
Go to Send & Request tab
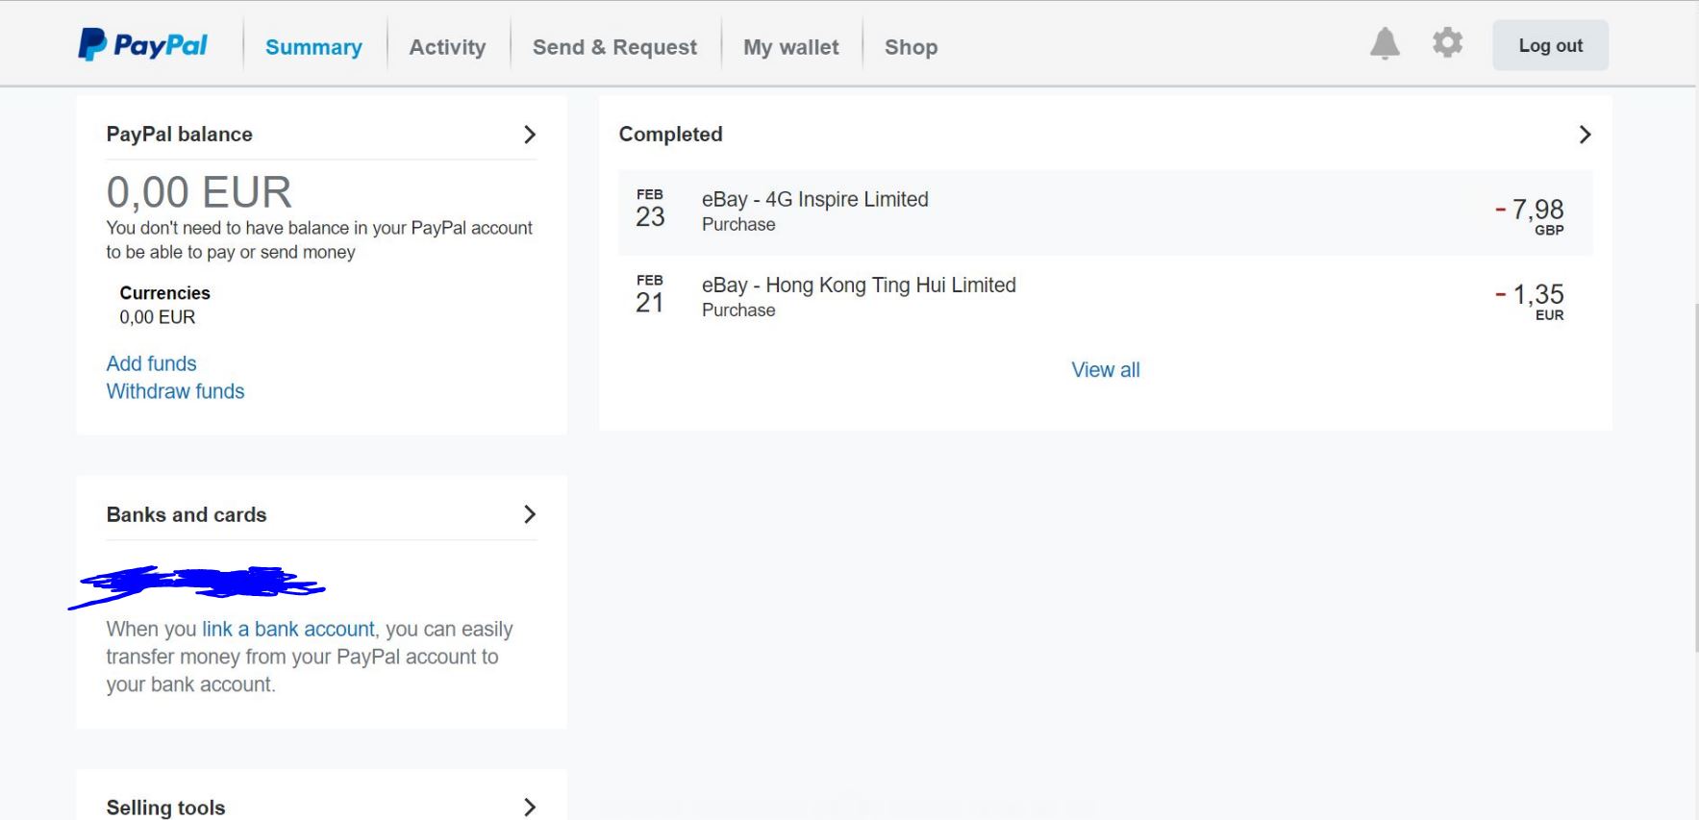click(614, 47)
